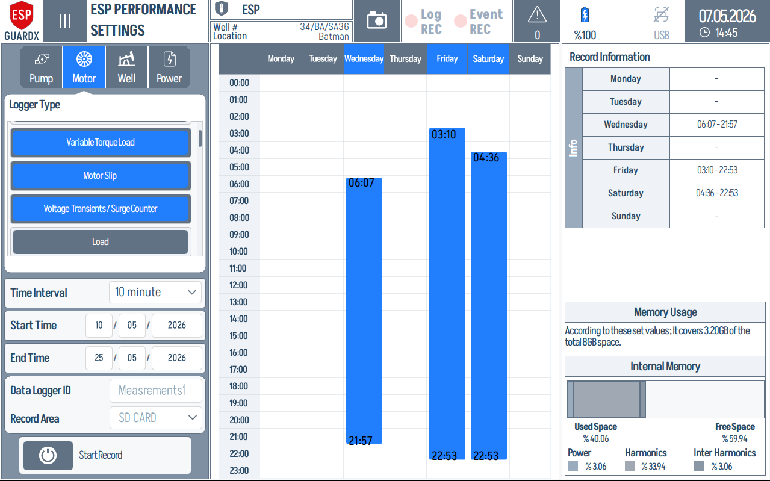
Task: Click the Start Record button
Action: coord(105,455)
